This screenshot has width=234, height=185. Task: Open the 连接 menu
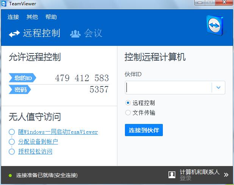coord(13,17)
